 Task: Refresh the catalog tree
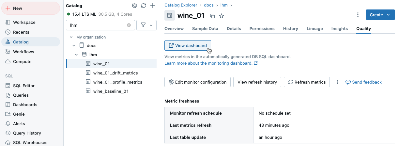144,6
